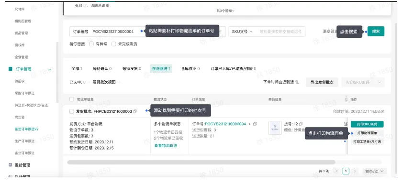Click the 发货批次视图 view switch label
Screen dimensions: 403x184
click(x=104, y=82)
